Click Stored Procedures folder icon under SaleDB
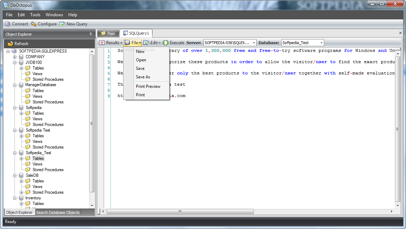The height and width of the screenshot is (229, 406). coord(28,192)
